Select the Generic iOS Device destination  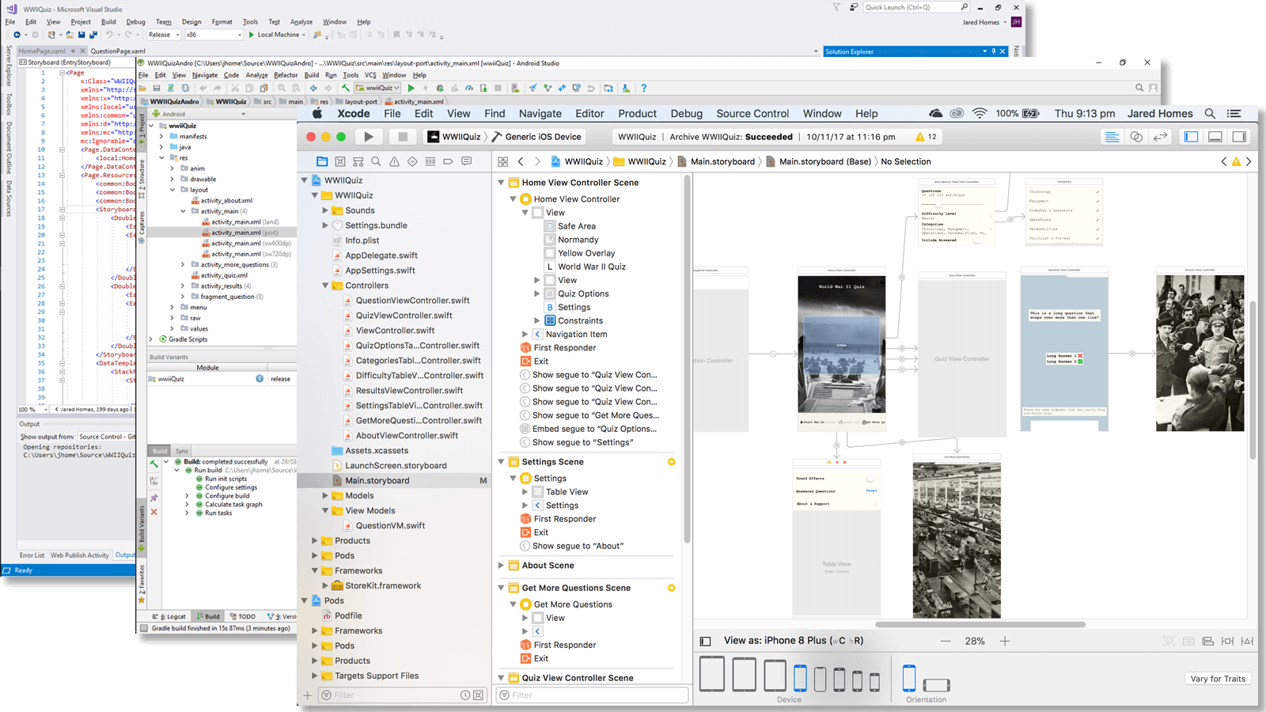click(x=536, y=137)
